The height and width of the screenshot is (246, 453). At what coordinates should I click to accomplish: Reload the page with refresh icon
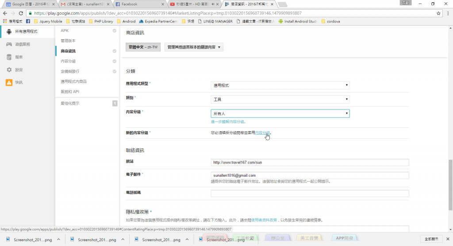click(21, 13)
